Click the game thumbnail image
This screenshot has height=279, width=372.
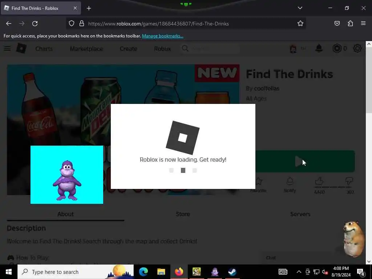click(x=123, y=130)
